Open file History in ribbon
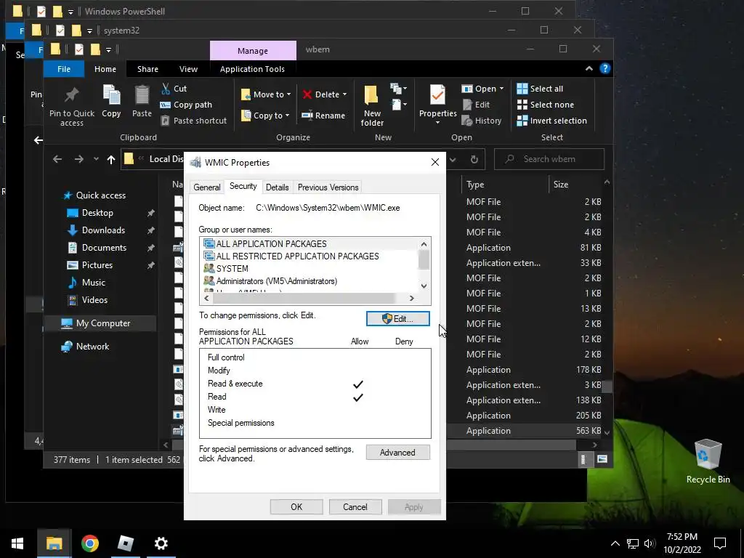 pos(482,121)
